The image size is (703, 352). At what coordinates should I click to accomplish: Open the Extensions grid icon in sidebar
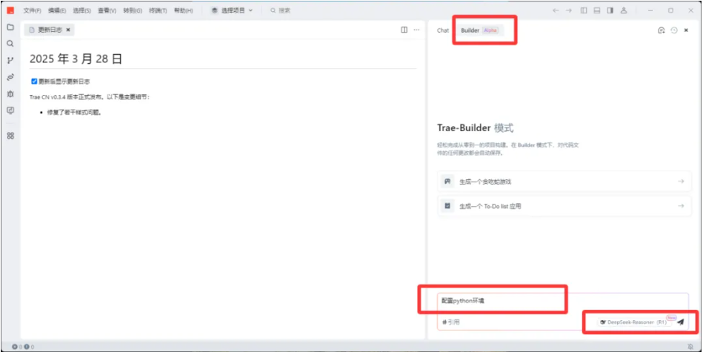point(10,136)
